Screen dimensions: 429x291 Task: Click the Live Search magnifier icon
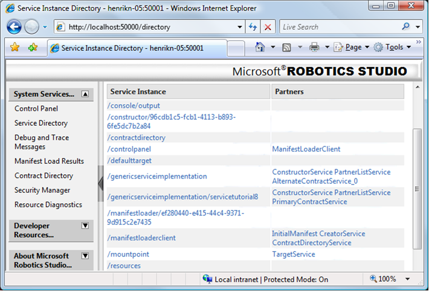(x=405, y=27)
